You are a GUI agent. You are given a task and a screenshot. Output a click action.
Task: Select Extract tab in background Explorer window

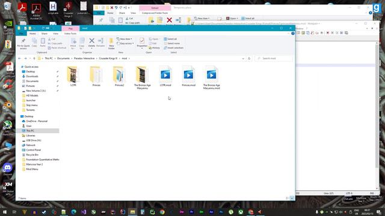pos(155,8)
